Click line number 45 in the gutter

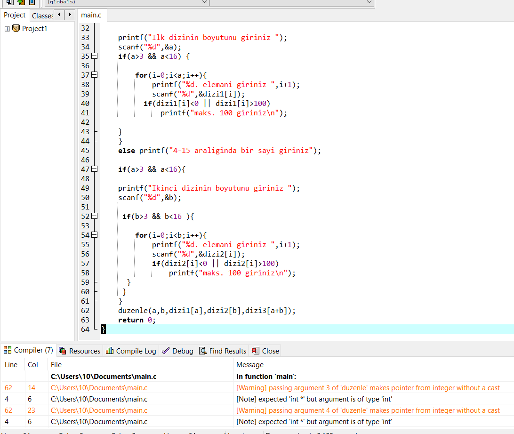(85, 151)
